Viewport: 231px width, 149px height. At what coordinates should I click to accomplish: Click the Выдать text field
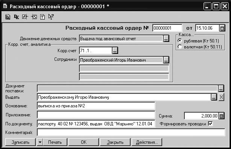124,97
